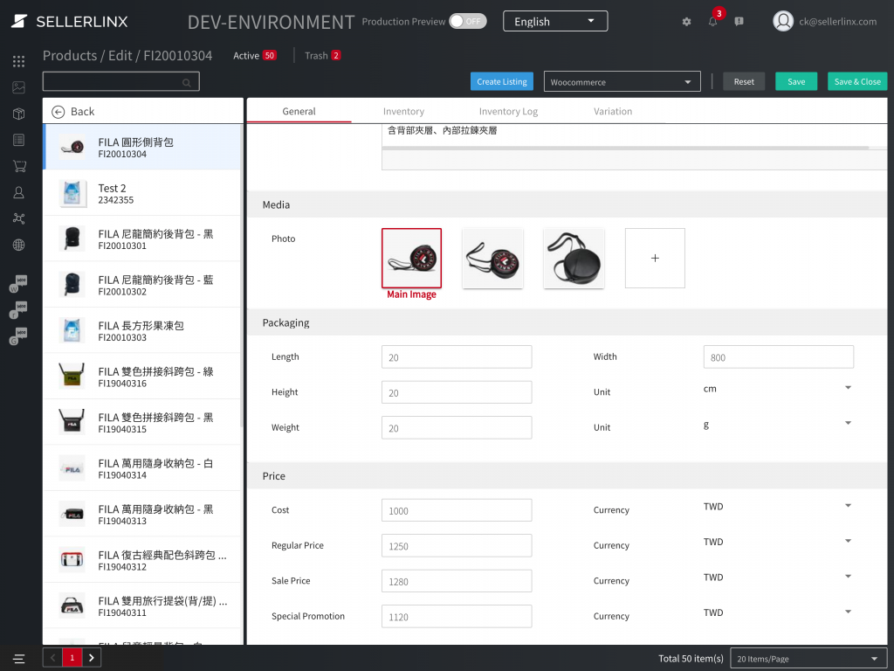Open the image gallery sidebar icon

point(19,87)
